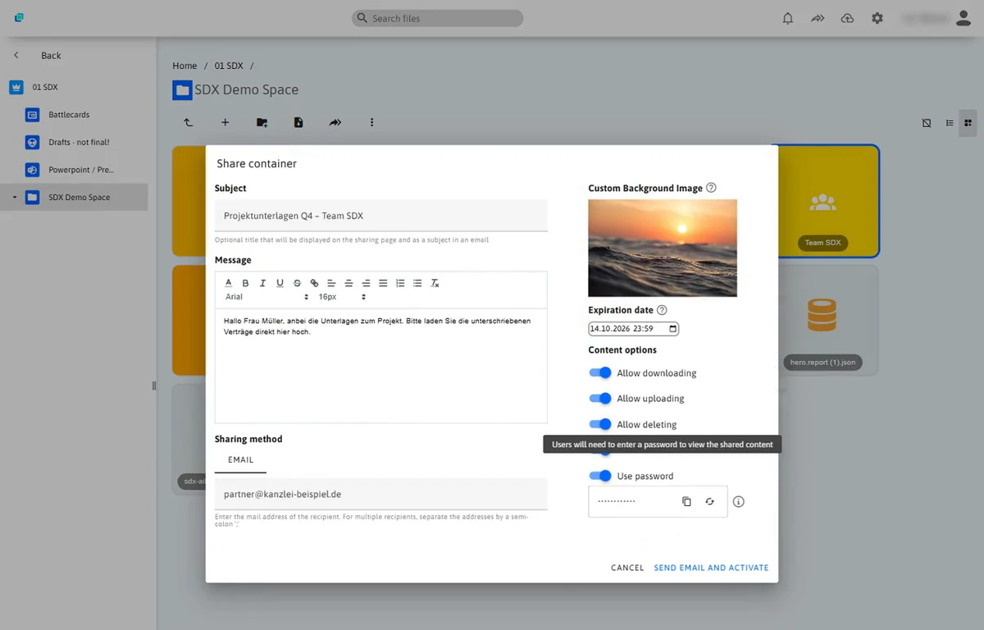The width and height of the screenshot is (984, 630).
Task: Open the text color picker in the message editor
Action: click(x=229, y=283)
